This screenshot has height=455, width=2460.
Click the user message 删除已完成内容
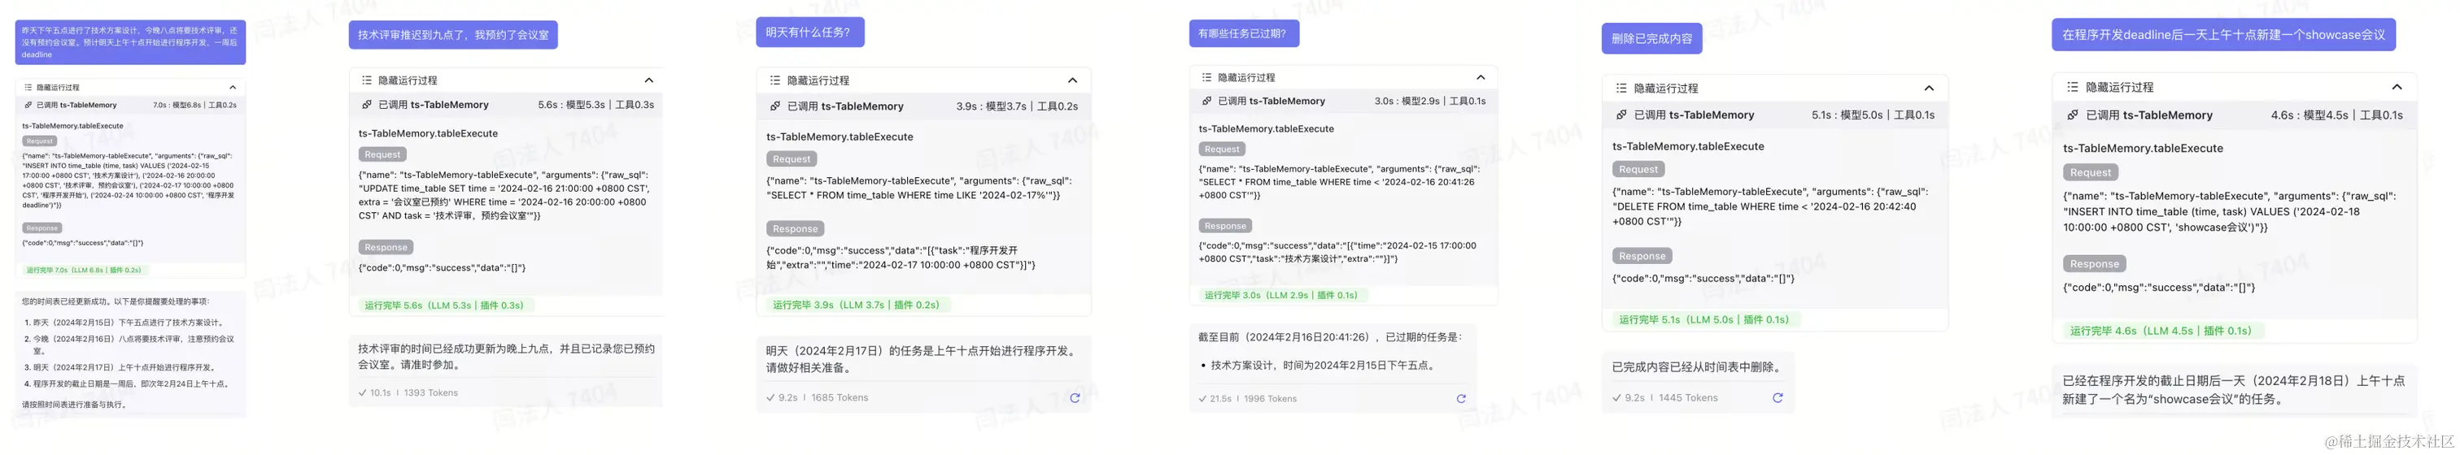[x=1652, y=38]
